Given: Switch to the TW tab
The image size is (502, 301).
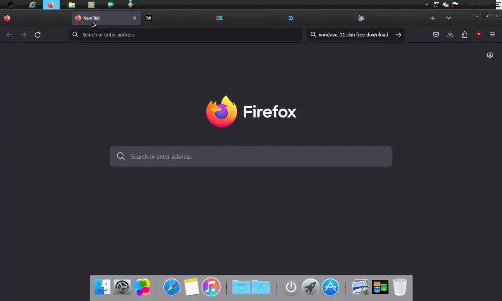Looking at the screenshot, I should click(149, 18).
